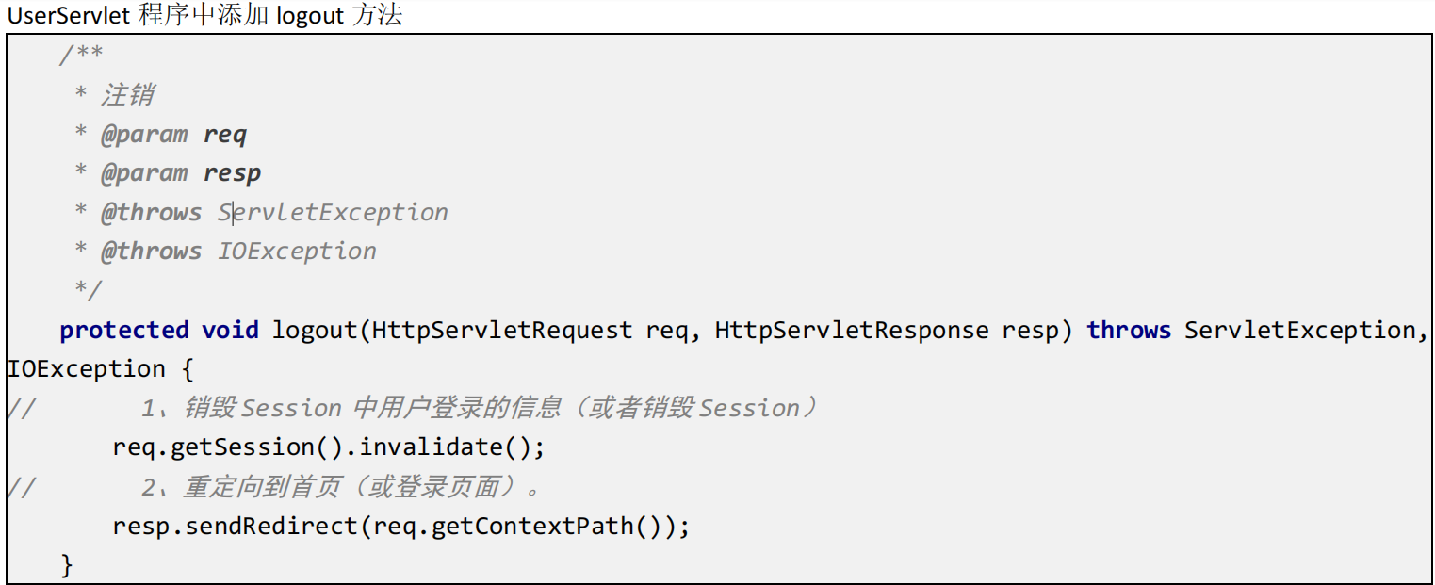The width and height of the screenshot is (1435, 585).
Task: Click ServletException in the @throws Javadoc line
Action: tap(334, 213)
